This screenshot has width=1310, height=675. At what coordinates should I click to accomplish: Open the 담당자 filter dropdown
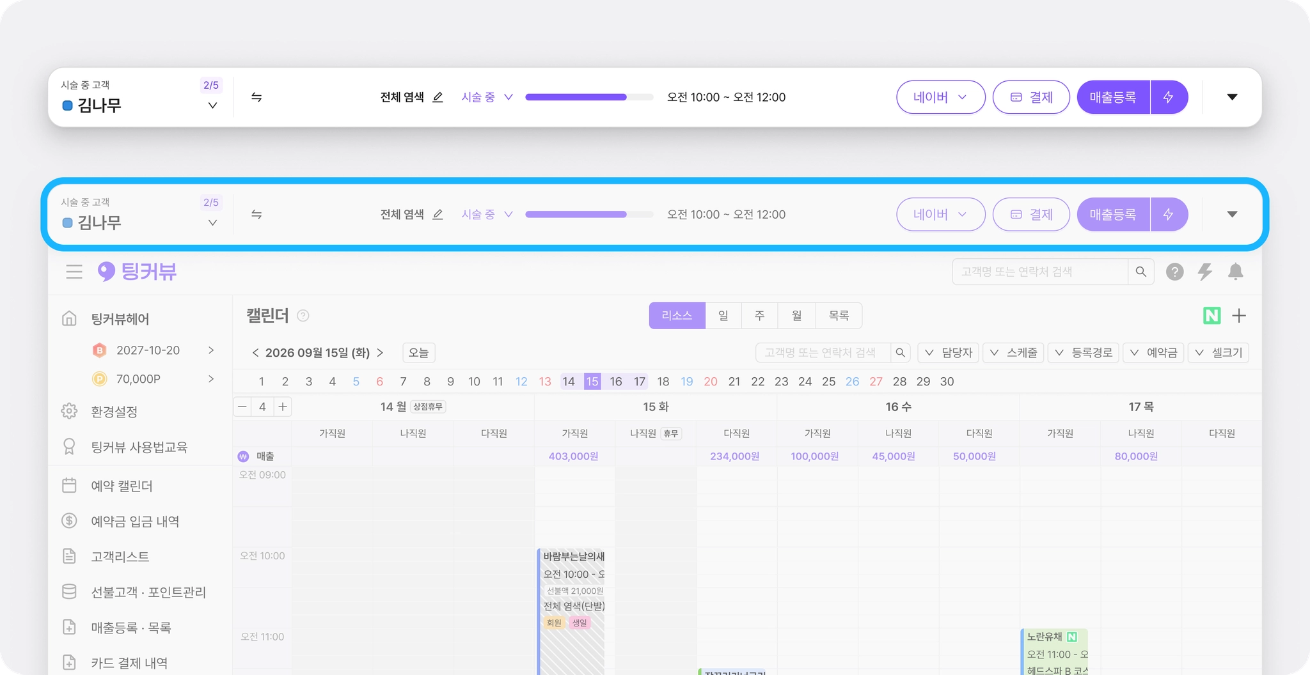click(x=948, y=353)
